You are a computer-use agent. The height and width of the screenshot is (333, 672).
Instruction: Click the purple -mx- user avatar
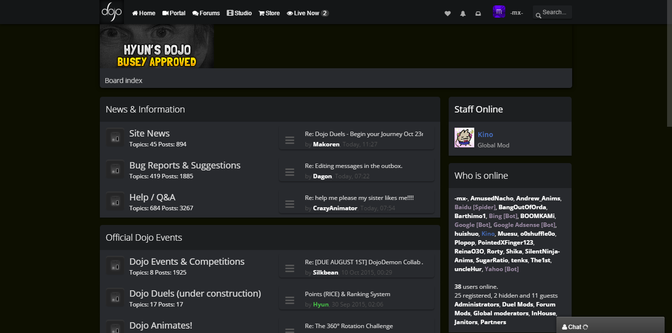499,12
